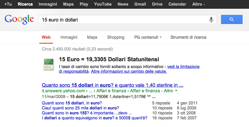Go to Gmail in the top bar
This screenshot has height=127, width=249.
[x=140, y=4]
